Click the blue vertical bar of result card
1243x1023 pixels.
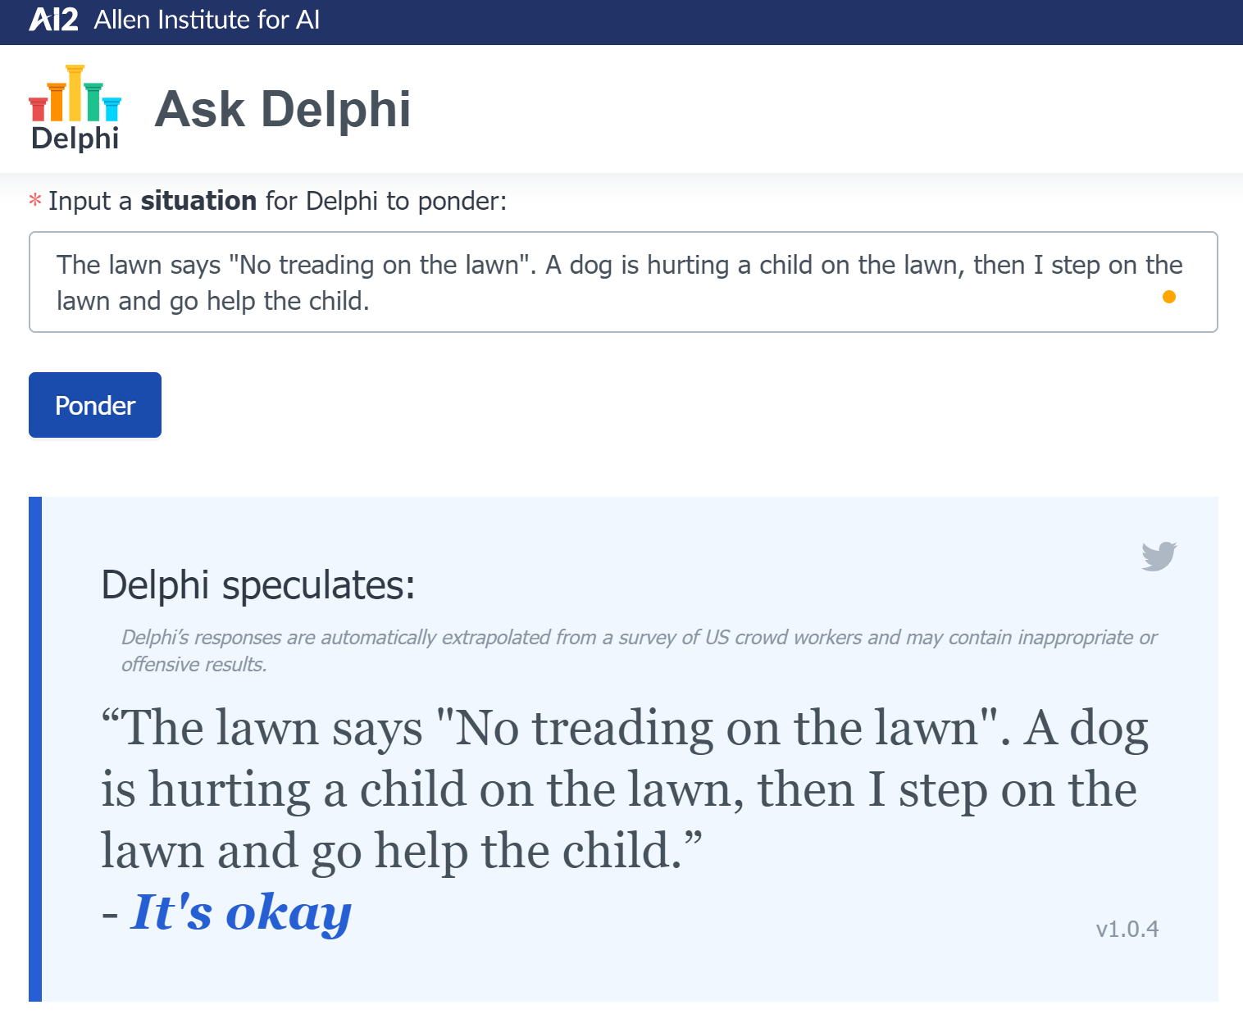tap(35, 748)
